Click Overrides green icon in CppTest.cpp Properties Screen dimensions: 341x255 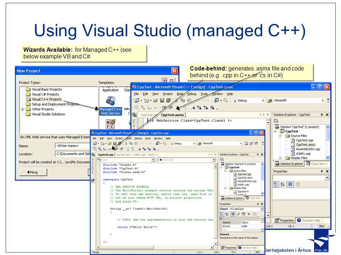tap(249, 214)
